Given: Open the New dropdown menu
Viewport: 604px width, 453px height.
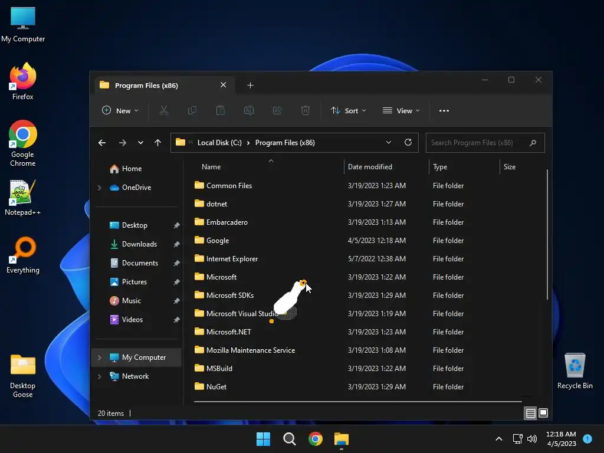Looking at the screenshot, I should [x=120, y=111].
